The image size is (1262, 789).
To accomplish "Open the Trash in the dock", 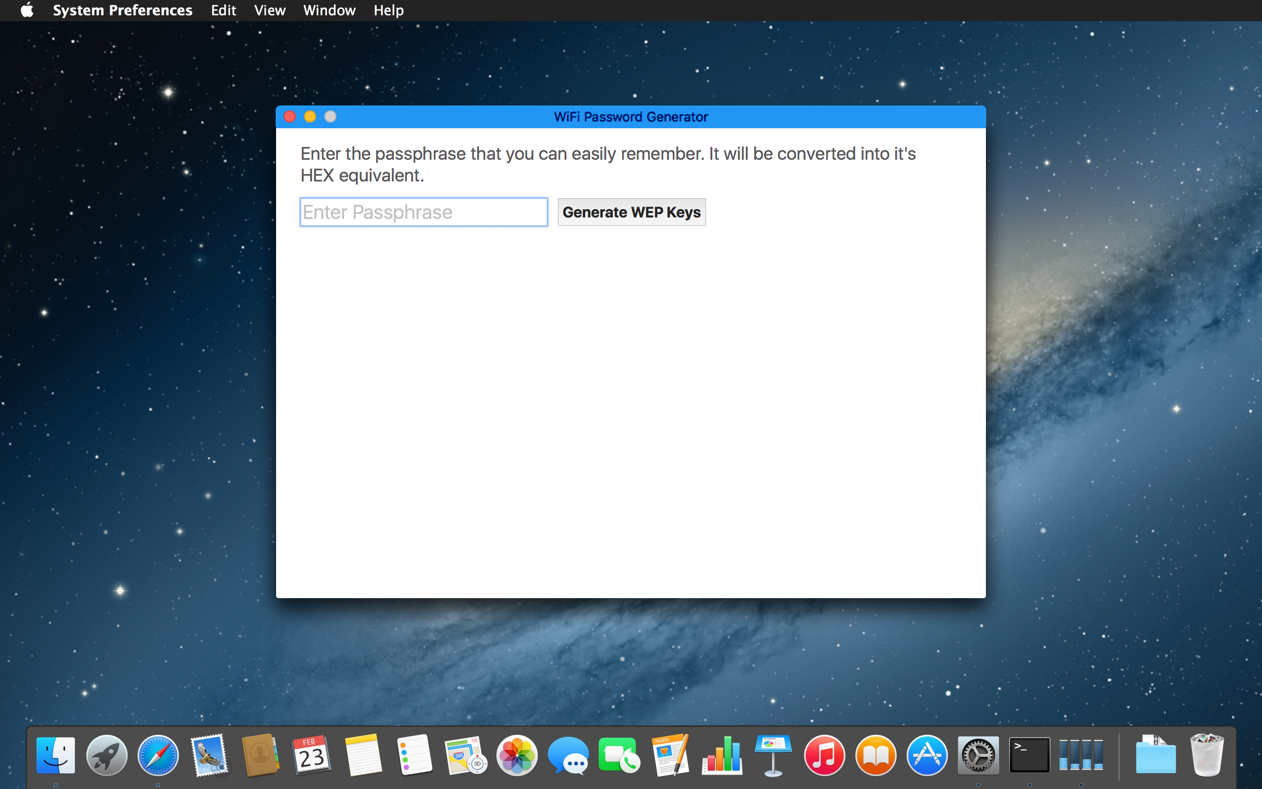I will click(1206, 755).
